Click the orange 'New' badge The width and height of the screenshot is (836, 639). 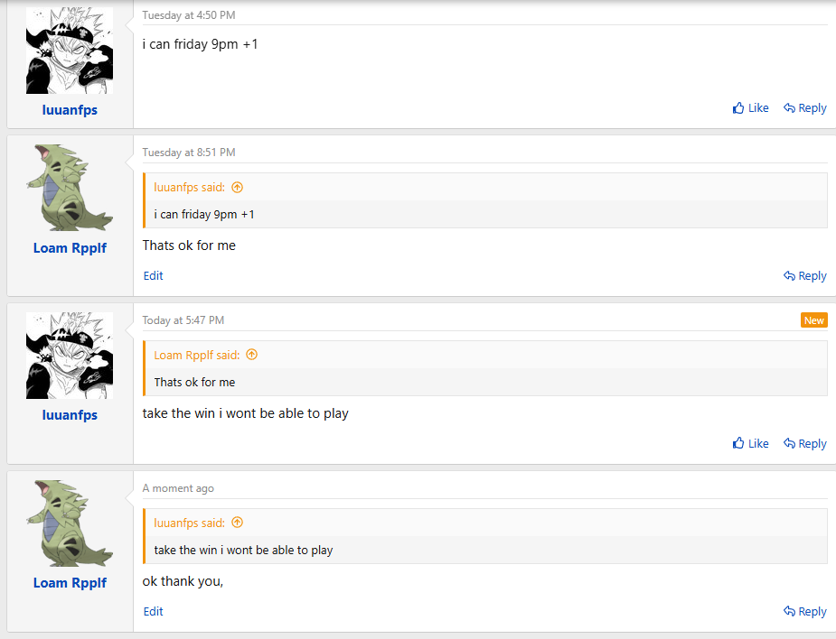(x=813, y=320)
